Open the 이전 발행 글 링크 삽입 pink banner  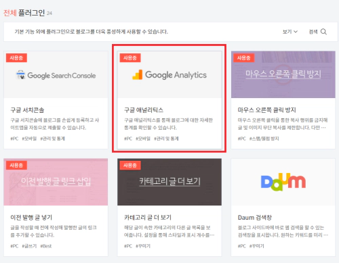tap(56, 182)
